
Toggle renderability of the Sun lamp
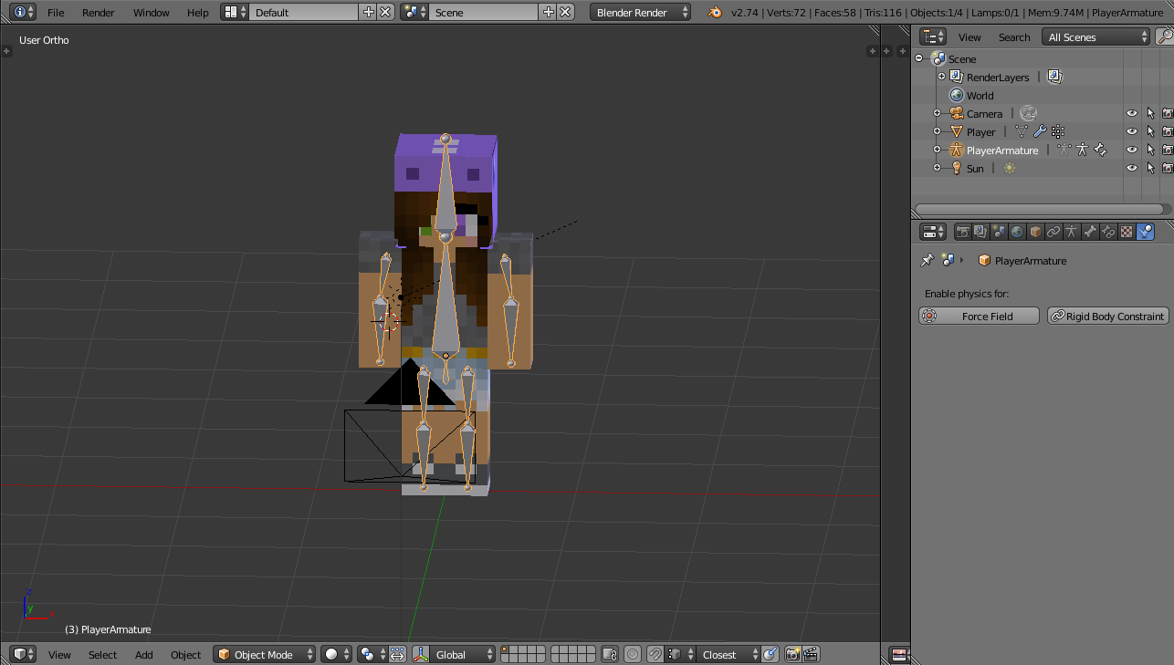pos(1167,168)
